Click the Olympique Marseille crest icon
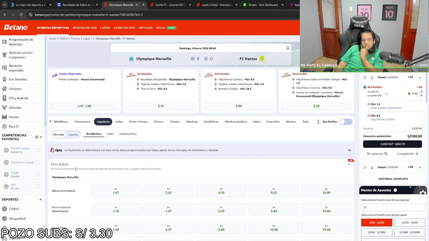429x241 pixels. click(x=131, y=59)
